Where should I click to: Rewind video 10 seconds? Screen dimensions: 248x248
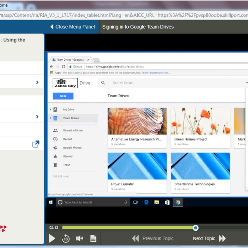point(66,238)
